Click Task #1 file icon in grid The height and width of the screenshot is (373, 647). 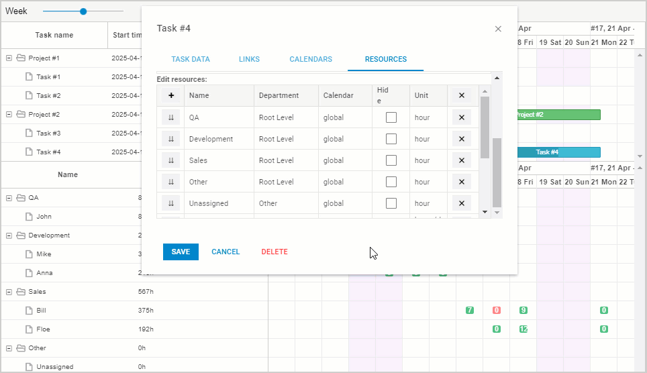(29, 76)
